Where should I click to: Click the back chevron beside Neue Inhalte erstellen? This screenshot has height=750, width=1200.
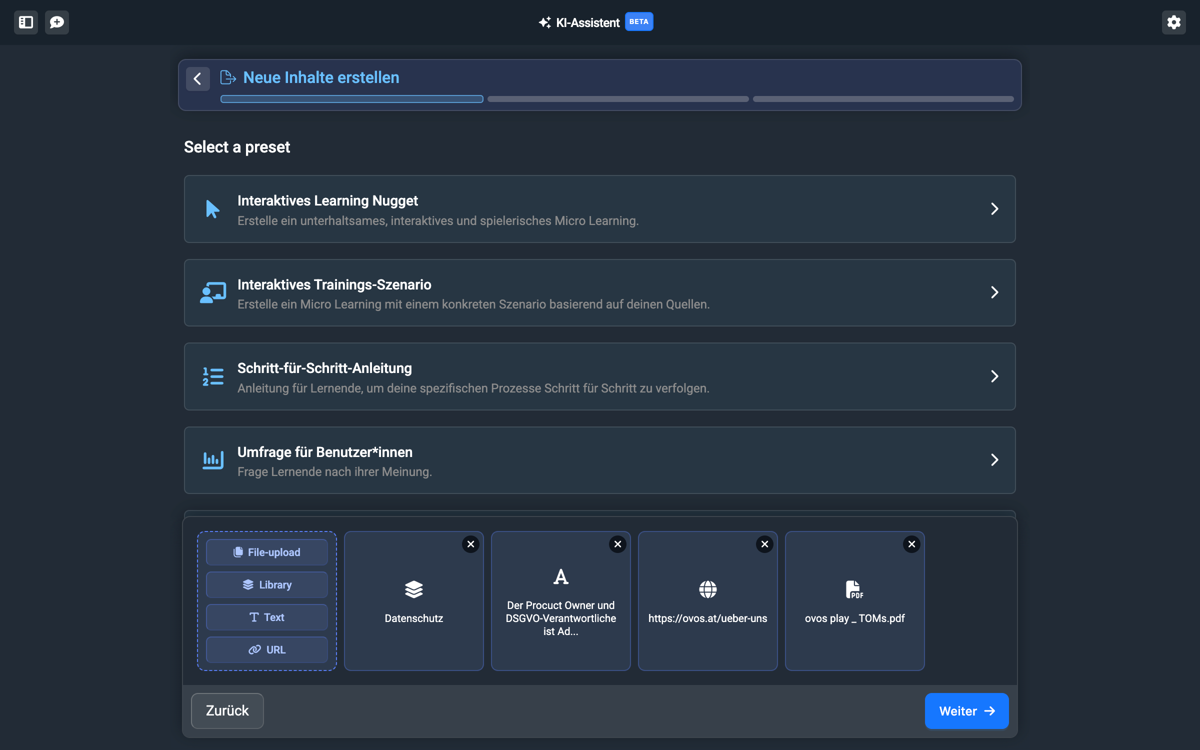coord(197,79)
